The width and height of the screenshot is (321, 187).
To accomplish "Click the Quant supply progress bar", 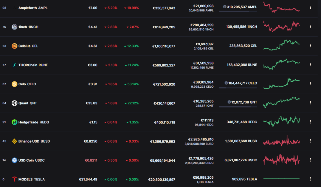I will (x=238, y=107).
